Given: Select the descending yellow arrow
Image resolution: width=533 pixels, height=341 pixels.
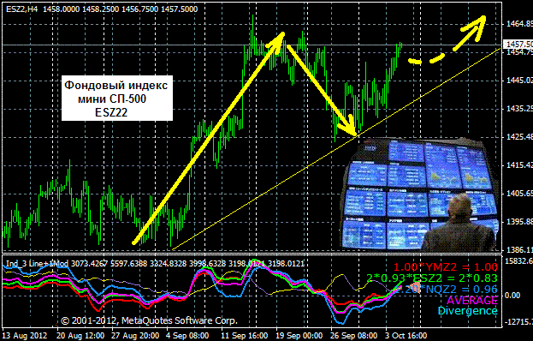Looking at the screenshot, I should pos(321,90).
